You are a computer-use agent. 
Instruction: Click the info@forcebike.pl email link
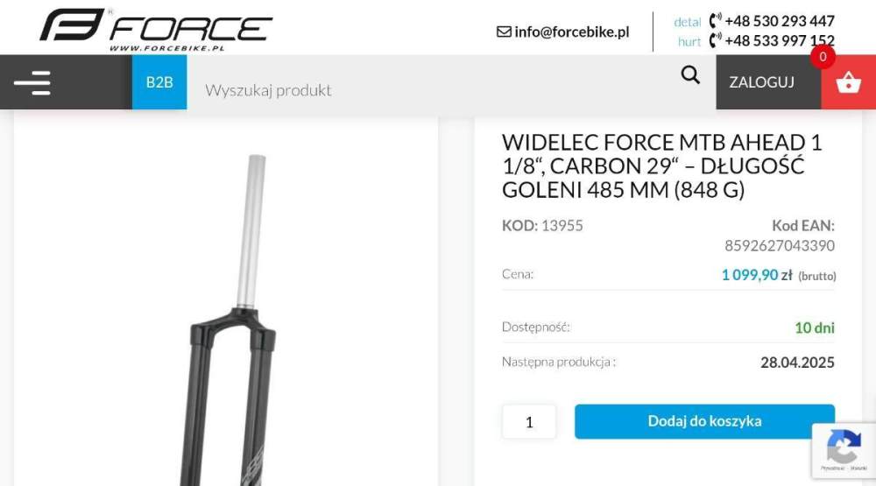pyautogui.click(x=571, y=32)
